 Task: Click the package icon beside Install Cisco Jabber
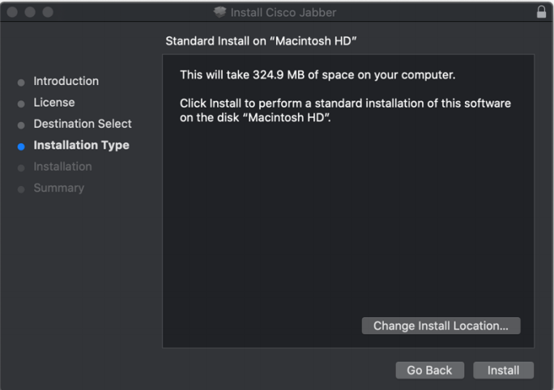point(219,12)
